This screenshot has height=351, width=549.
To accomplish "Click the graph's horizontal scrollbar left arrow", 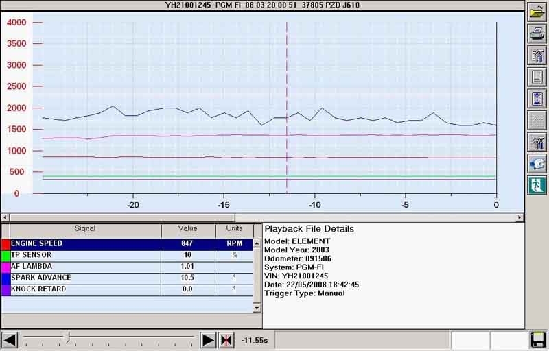I will [5, 217].
